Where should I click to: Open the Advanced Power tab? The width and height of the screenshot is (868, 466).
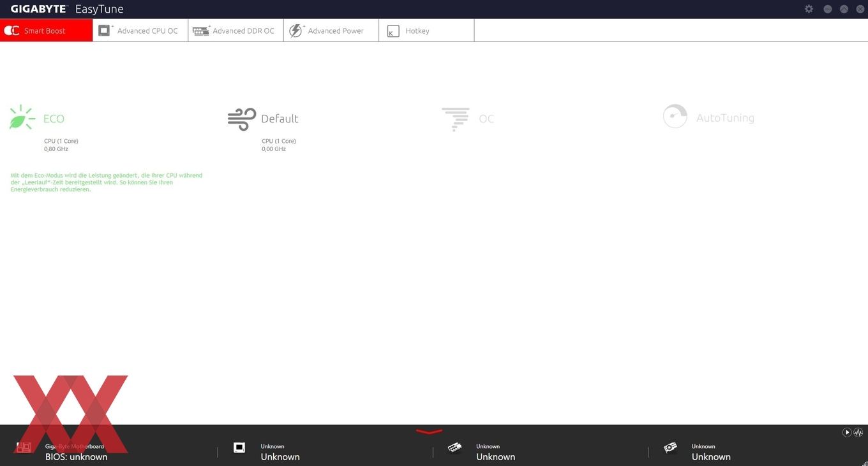coord(331,31)
